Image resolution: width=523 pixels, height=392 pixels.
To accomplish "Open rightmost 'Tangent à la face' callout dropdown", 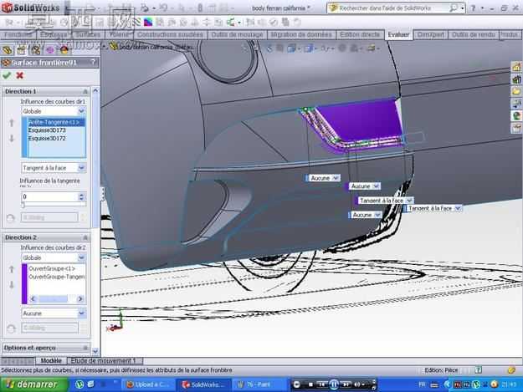I will pyautogui.click(x=458, y=208).
